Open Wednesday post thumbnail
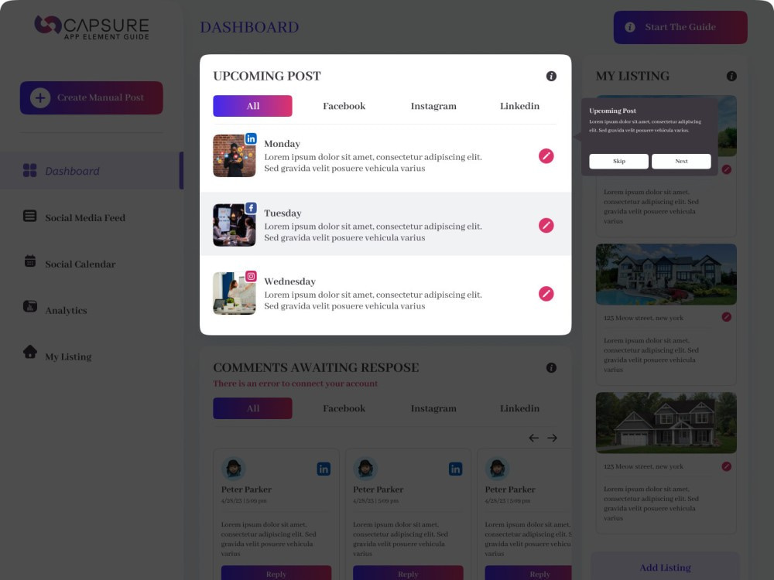The height and width of the screenshot is (580, 774). 234,293
